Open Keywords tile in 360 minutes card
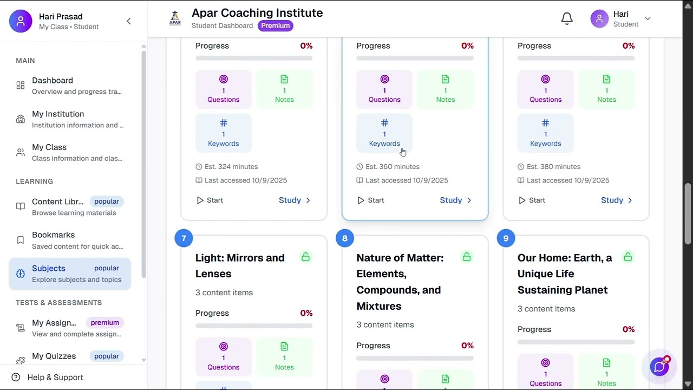The width and height of the screenshot is (693, 390). 384,133
